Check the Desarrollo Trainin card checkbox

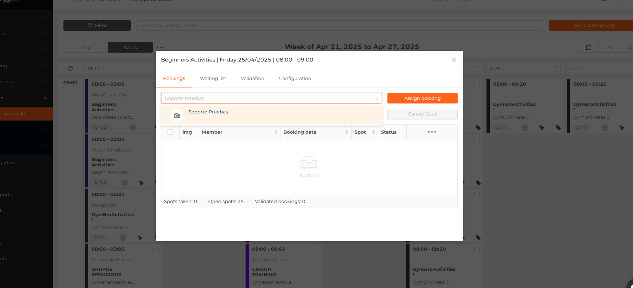click(156, 250)
